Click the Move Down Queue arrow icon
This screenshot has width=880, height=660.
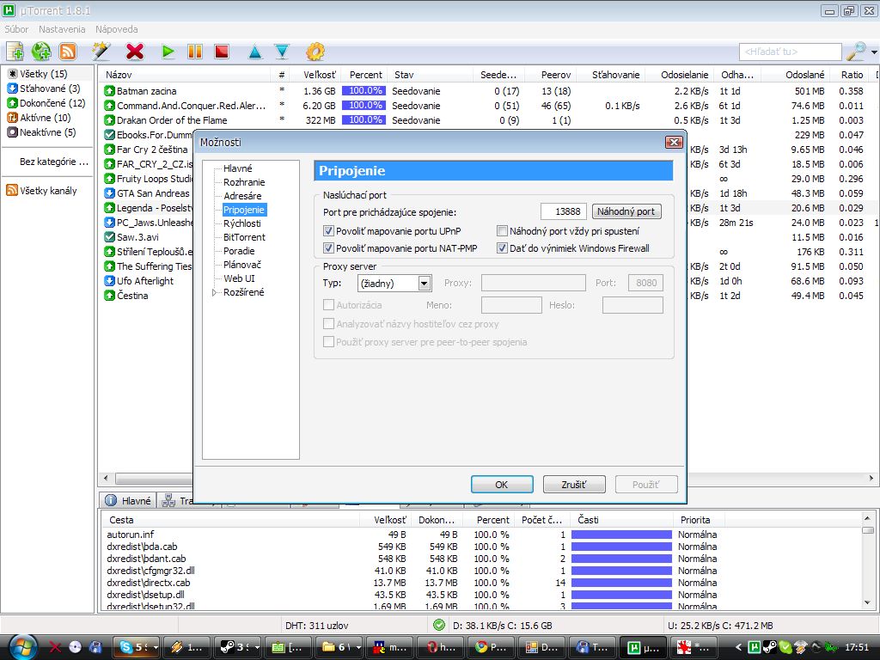tap(282, 52)
